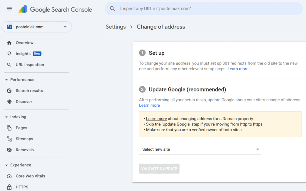The image size is (306, 191).
Task: Open HTTPS report via padlock icon
Action: point(9,187)
